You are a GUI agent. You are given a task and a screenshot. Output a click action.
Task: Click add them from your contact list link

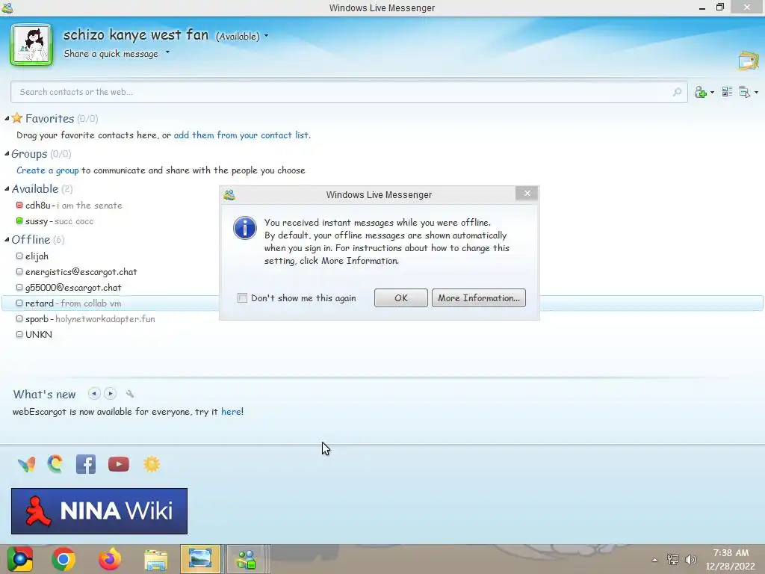(x=242, y=135)
